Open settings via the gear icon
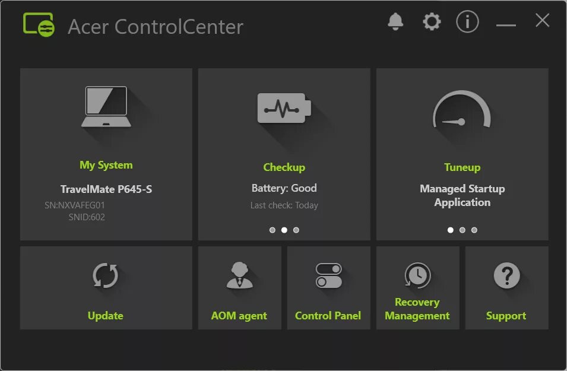Image resolution: width=567 pixels, height=371 pixels. coord(432,22)
